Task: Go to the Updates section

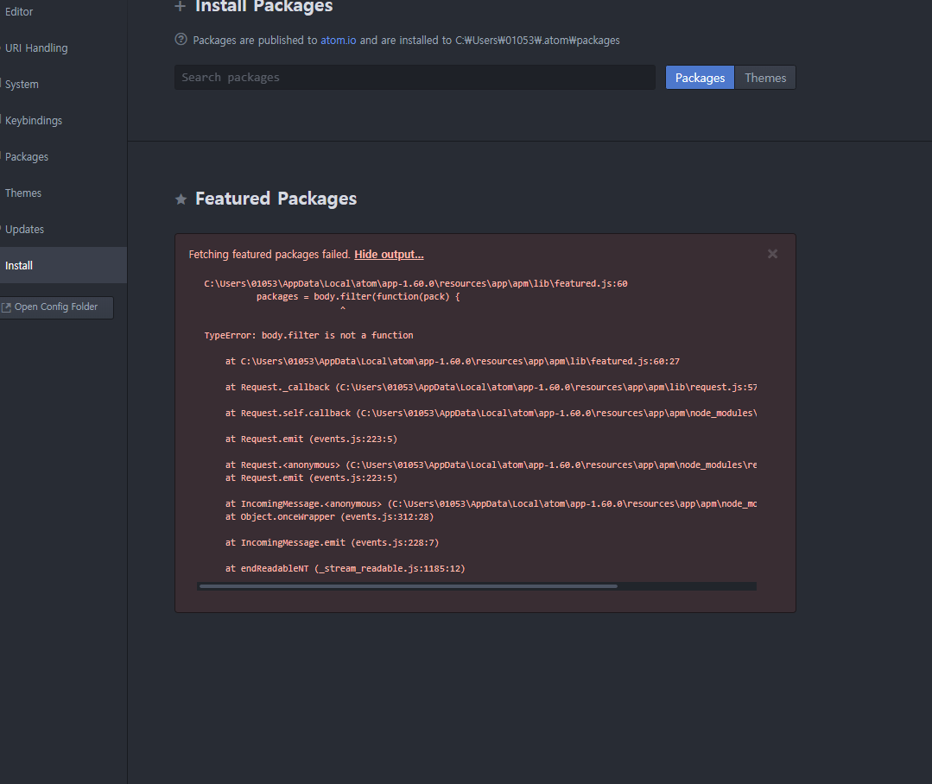Action: (24, 230)
